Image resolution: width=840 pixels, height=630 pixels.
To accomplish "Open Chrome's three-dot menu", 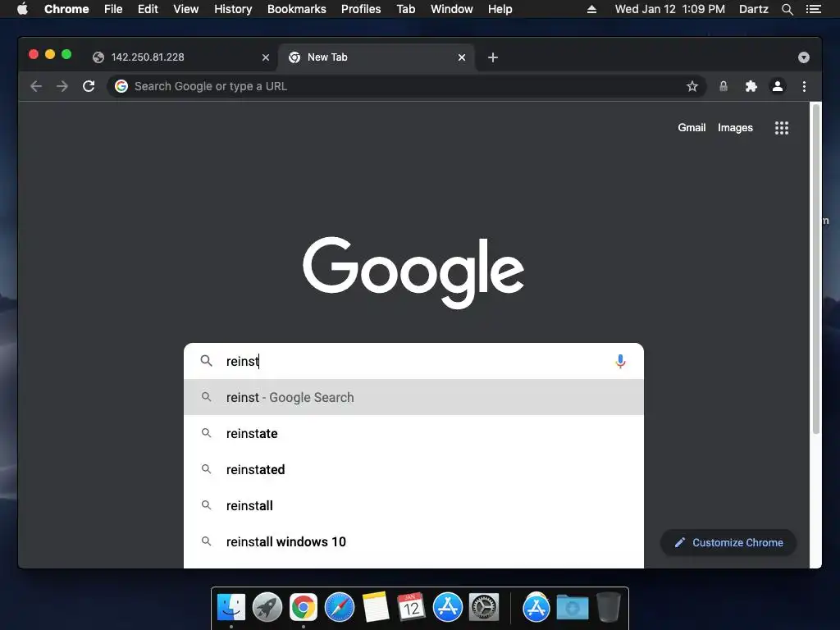I will point(804,86).
